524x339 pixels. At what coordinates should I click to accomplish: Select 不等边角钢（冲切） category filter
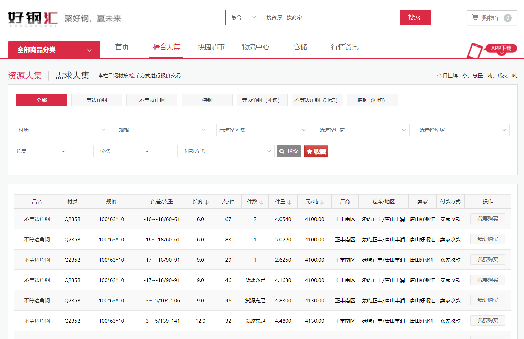pos(317,100)
